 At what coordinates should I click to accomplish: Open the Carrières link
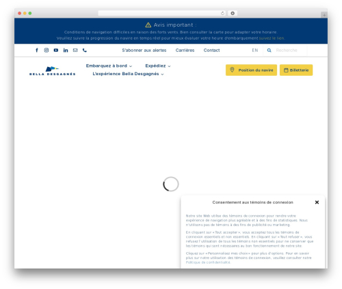(x=185, y=51)
